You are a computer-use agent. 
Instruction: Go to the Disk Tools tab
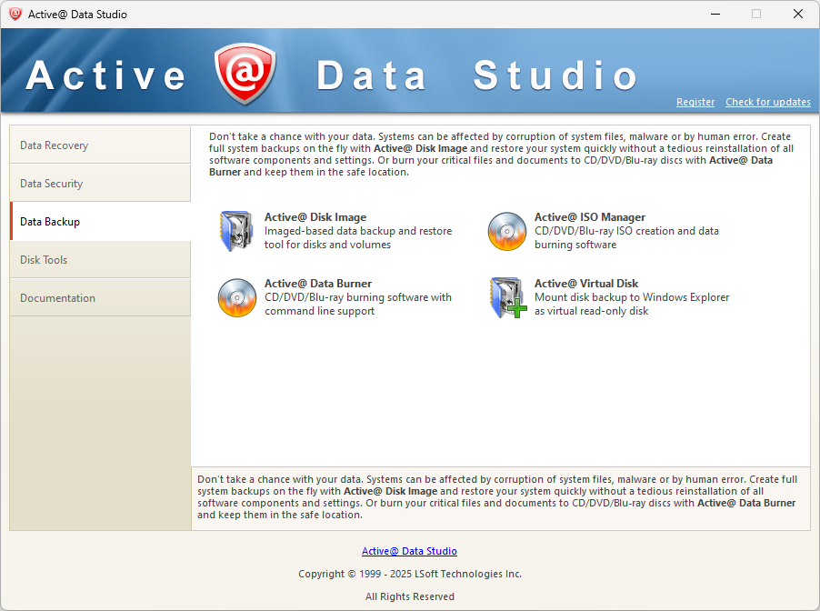[x=100, y=259]
